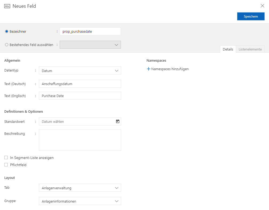269x210 pixels.
Task: Click the Namespaces hinzufügen link
Action: pos(170,69)
